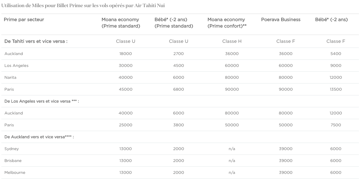
Task: Click the Brisbane destination label
Action: pyautogui.click(x=13, y=161)
